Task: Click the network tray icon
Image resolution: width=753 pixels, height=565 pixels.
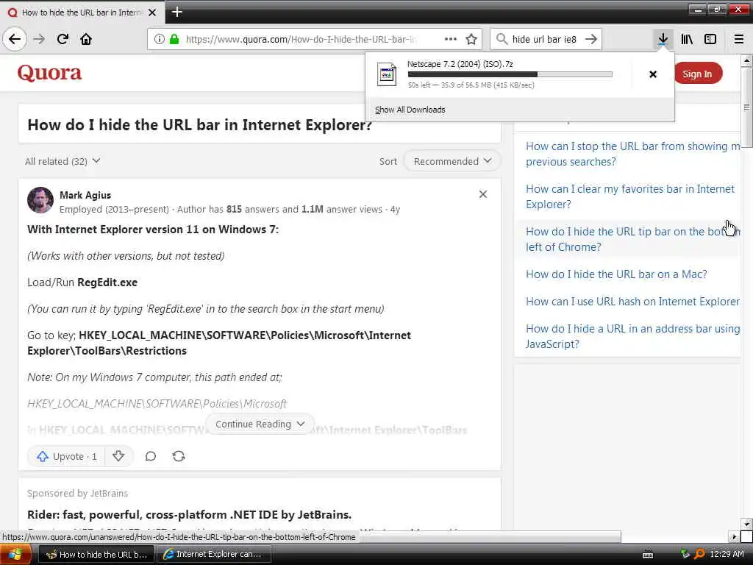Action: [x=685, y=555]
